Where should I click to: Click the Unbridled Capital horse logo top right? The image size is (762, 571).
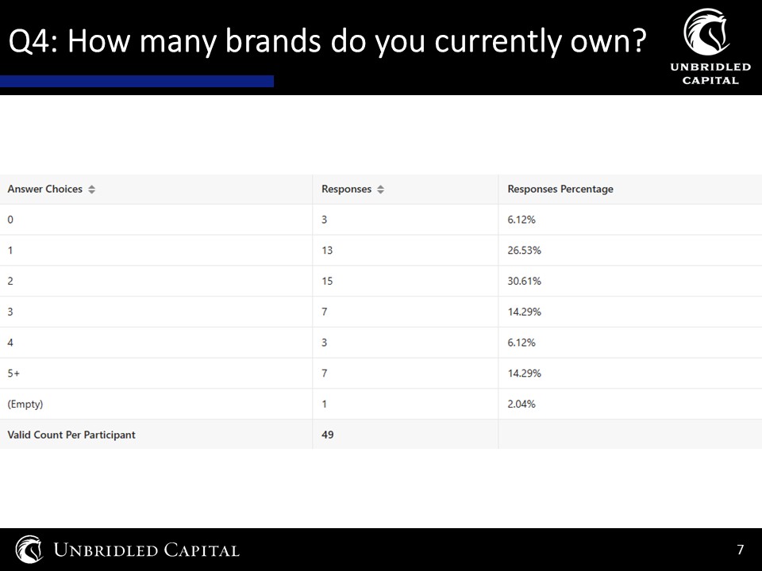[707, 32]
